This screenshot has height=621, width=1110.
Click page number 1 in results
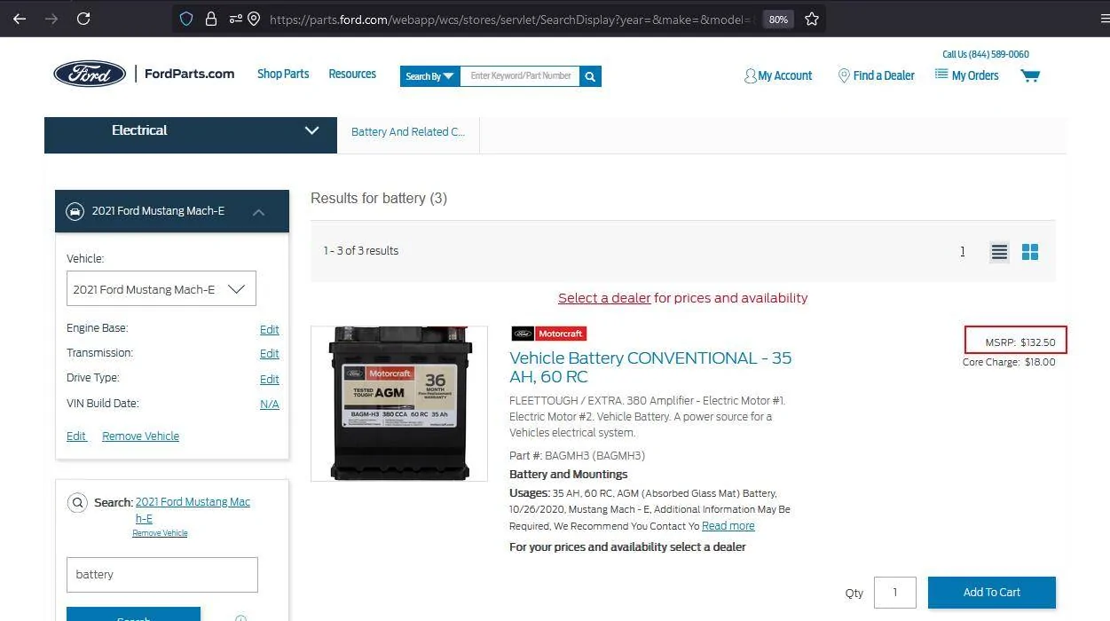coord(962,252)
